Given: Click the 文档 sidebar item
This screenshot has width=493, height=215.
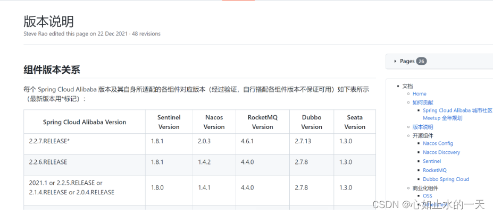Looking at the screenshot, I should [x=407, y=86].
